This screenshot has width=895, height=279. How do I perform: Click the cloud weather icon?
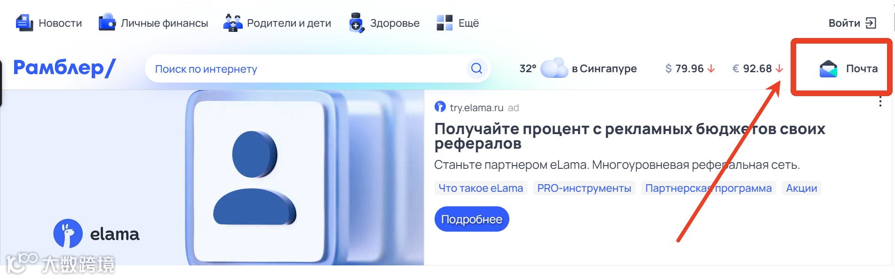[554, 68]
